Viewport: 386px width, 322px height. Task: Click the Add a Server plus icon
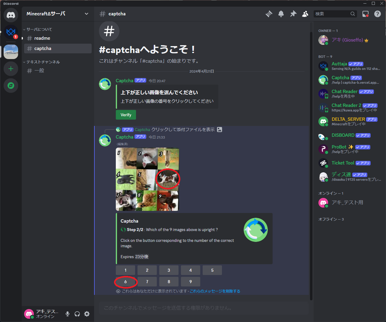(11, 69)
